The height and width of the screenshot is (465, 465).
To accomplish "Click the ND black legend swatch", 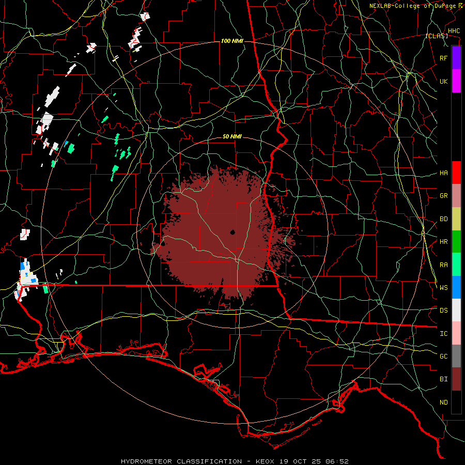I will [x=456, y=402].
